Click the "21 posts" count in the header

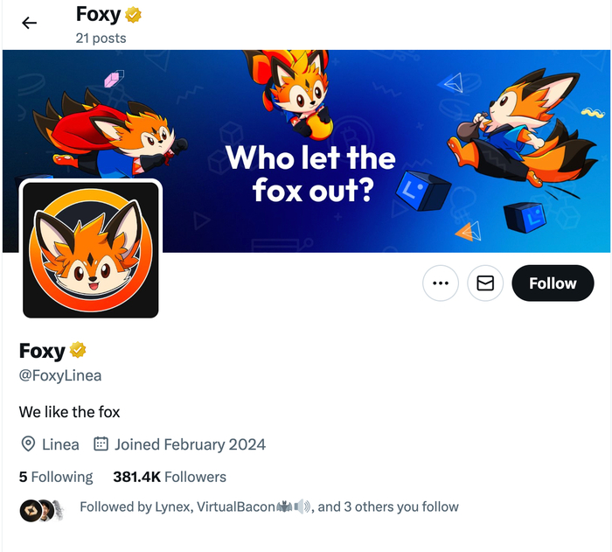(x=101, y=38)
